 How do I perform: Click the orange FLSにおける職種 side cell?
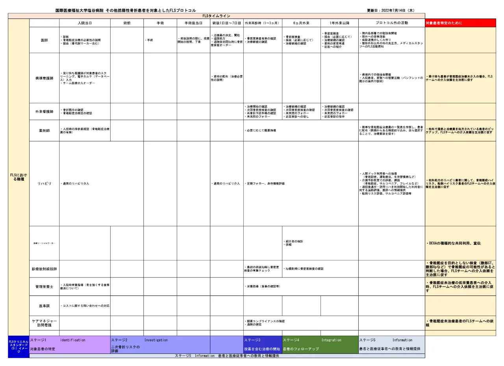(19, 177)
